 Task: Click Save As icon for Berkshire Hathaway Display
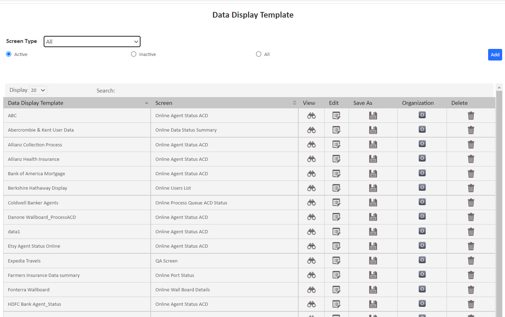tap(373, 188)
